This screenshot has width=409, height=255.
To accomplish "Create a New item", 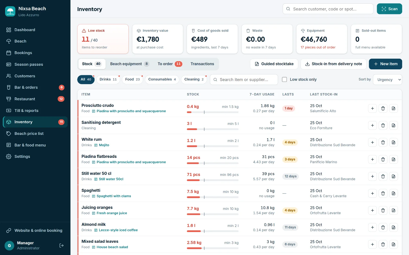I will 385,64.
